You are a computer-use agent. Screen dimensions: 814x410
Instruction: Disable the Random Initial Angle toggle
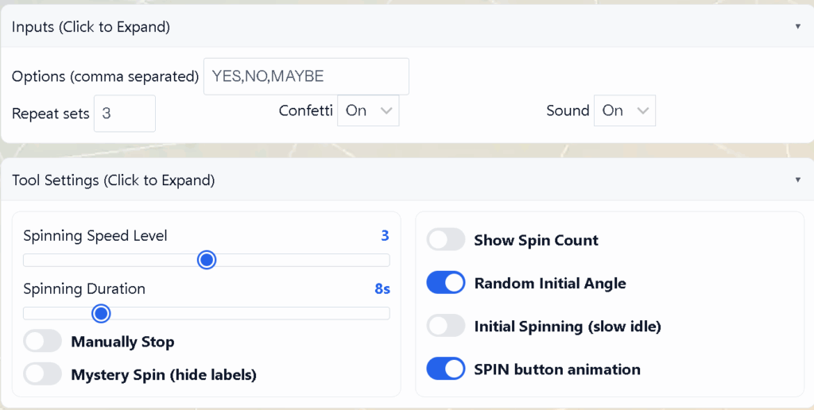446,283
